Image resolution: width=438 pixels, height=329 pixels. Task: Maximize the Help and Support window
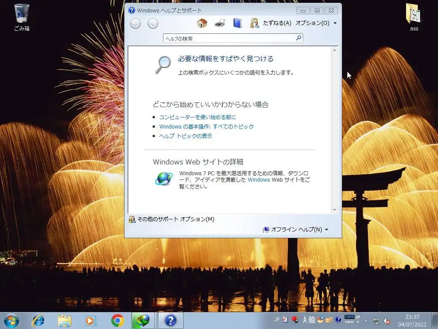[317, 11]
